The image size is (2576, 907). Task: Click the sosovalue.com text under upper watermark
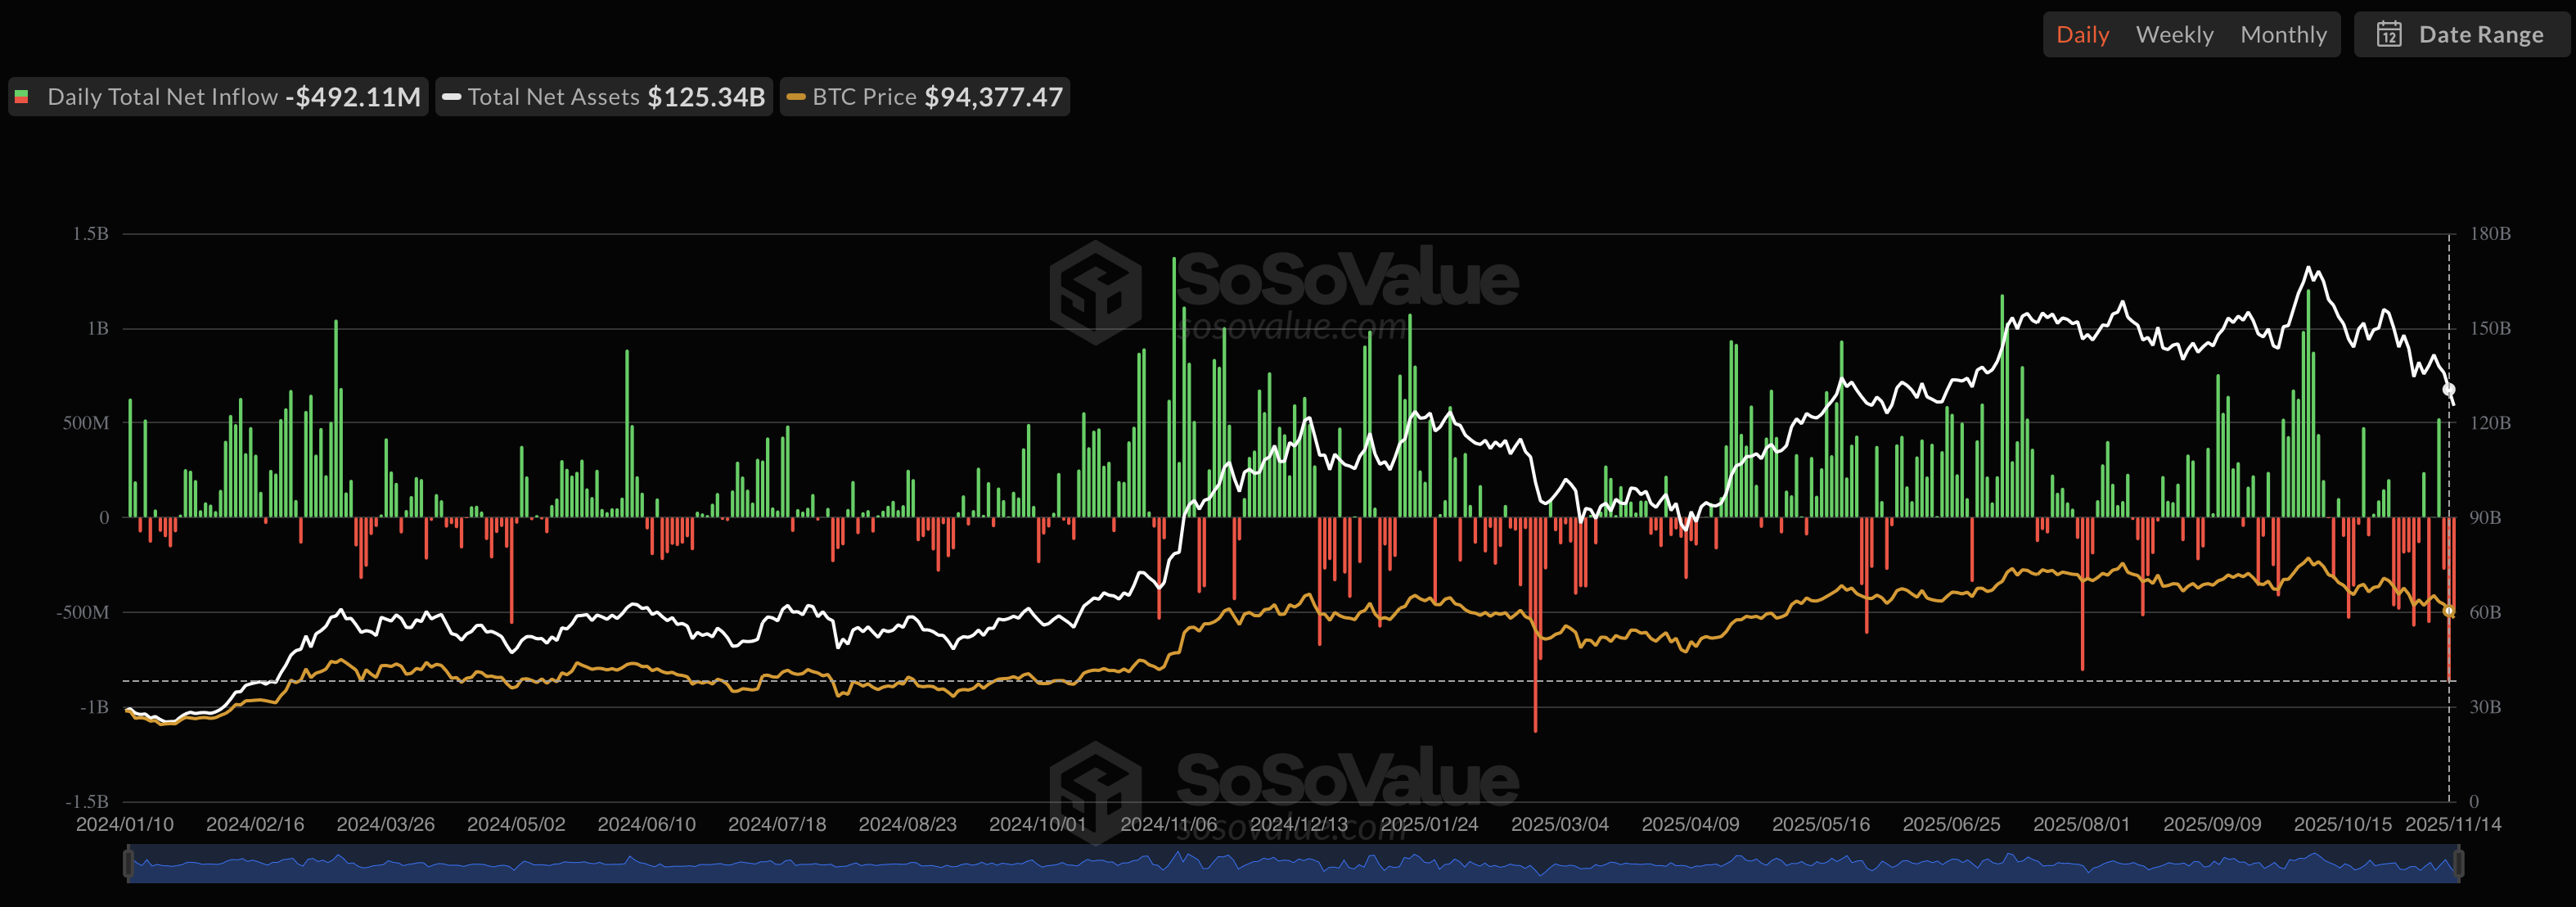[x=1292, y=327]
